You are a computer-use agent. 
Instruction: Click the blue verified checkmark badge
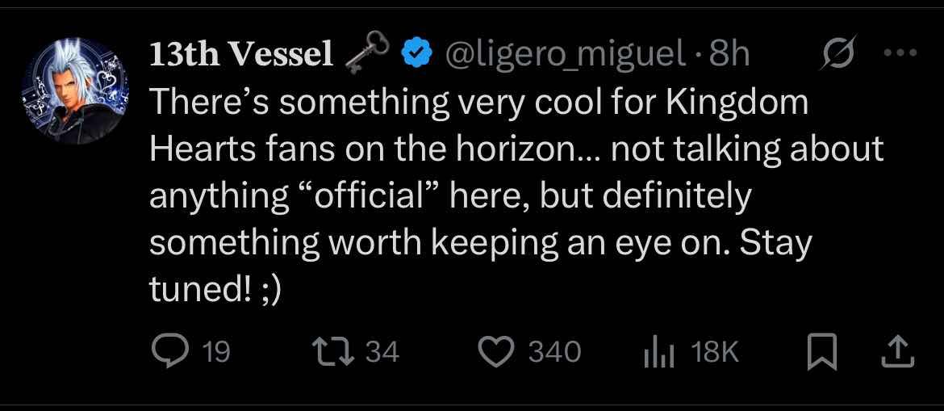(416, 55)
